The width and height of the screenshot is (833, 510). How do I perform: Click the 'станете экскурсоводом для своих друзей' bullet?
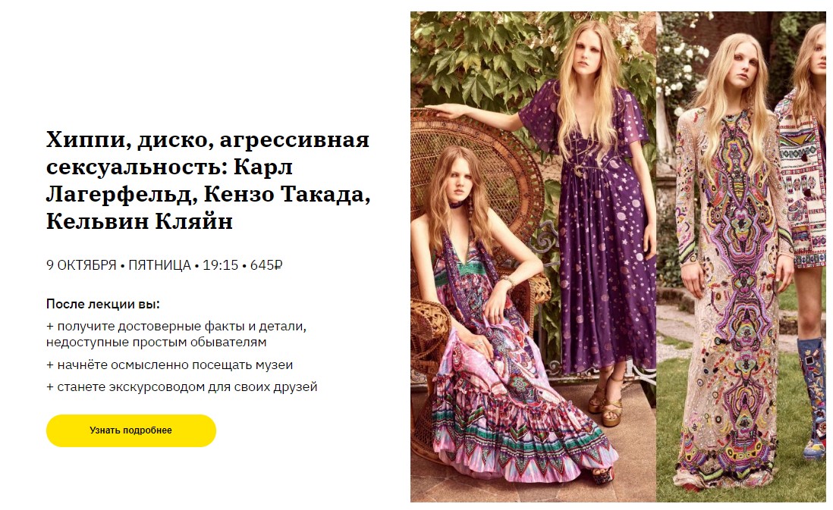pos(181,387)
